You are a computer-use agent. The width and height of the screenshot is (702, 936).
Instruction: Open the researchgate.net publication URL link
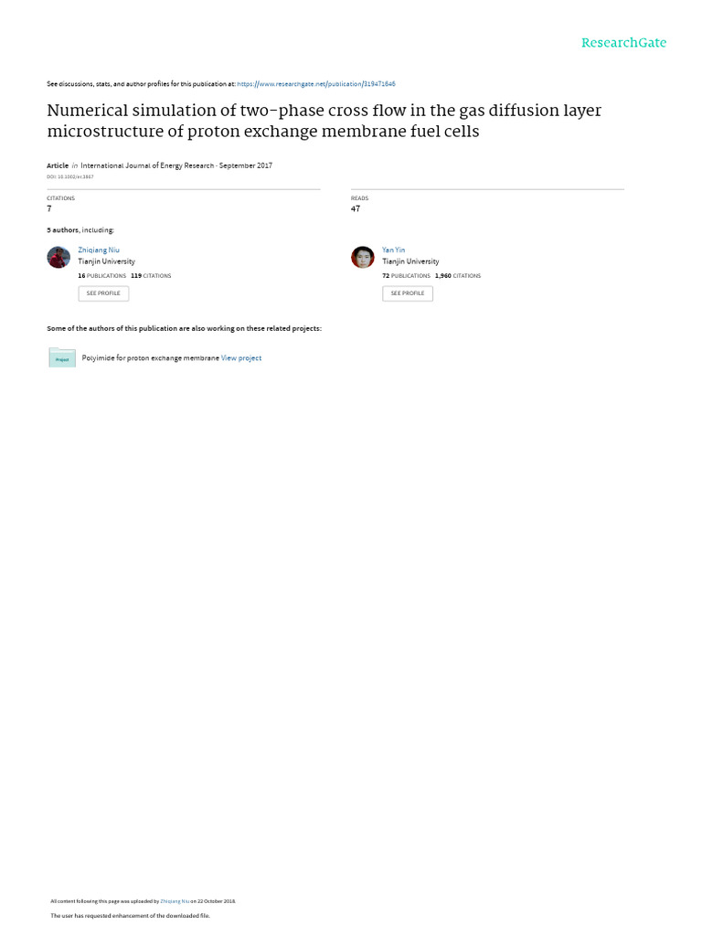[316, 84]
